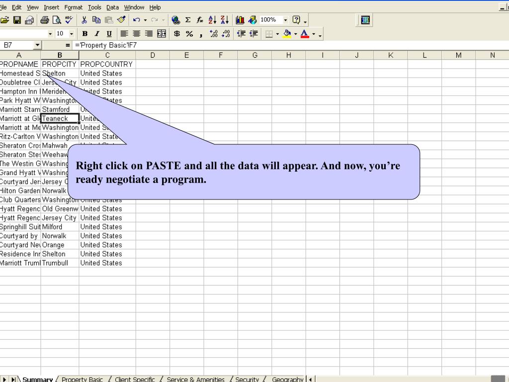
Task: Paste using the clipboard Paste icon
Action: [x=109, y=20]
